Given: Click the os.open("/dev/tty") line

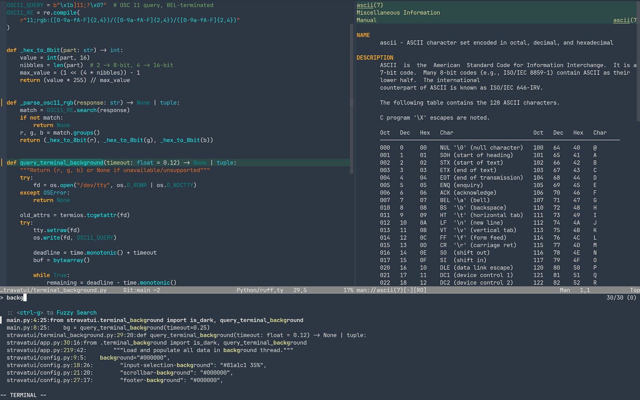Looking at the screenshot, I should point(115,185).
